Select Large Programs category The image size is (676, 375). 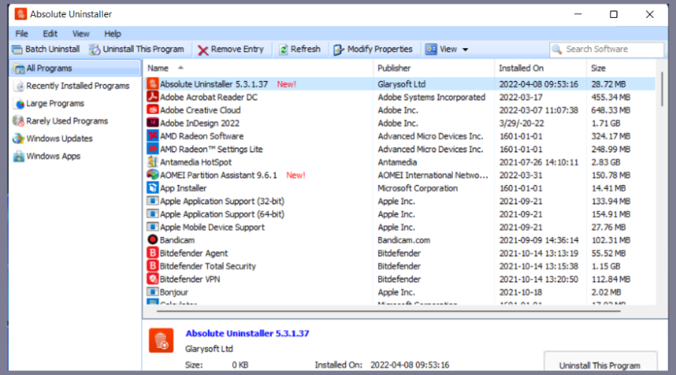[55, 103]
